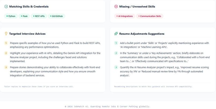
Task: Click suggestion text 'Quantify the AI Resume Analyzer project's impact'
Action: click(x=164, y=71)
